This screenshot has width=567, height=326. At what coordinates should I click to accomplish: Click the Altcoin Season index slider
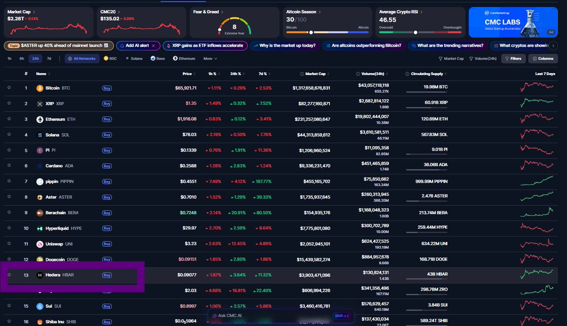[x=327, y=33]
